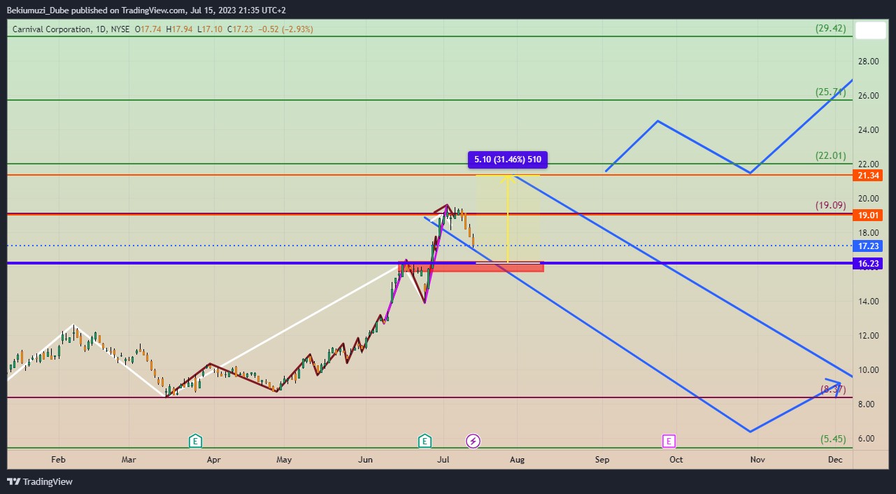Screen dimensions: 896x494
Task: Click the earnings E icon near late June
Action: click(x=425, y=441)
